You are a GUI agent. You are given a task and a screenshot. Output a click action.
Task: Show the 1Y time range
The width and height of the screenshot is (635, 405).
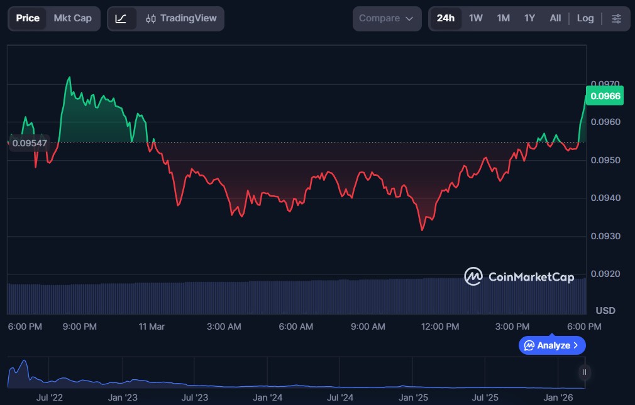pyautogui.click(x=529, y=19)
